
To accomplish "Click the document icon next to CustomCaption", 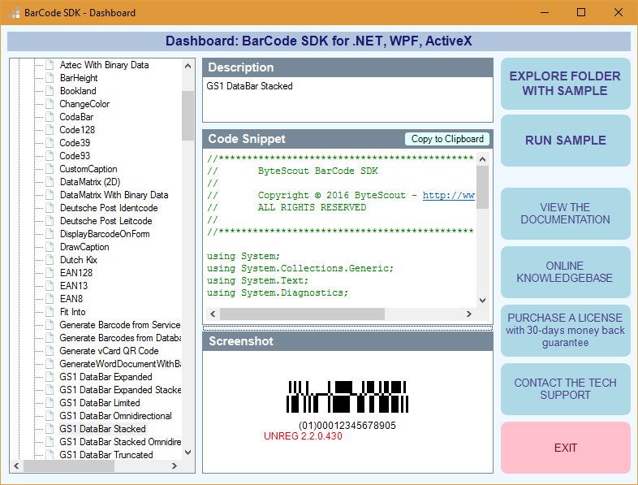I will click(x=50, y=169).
